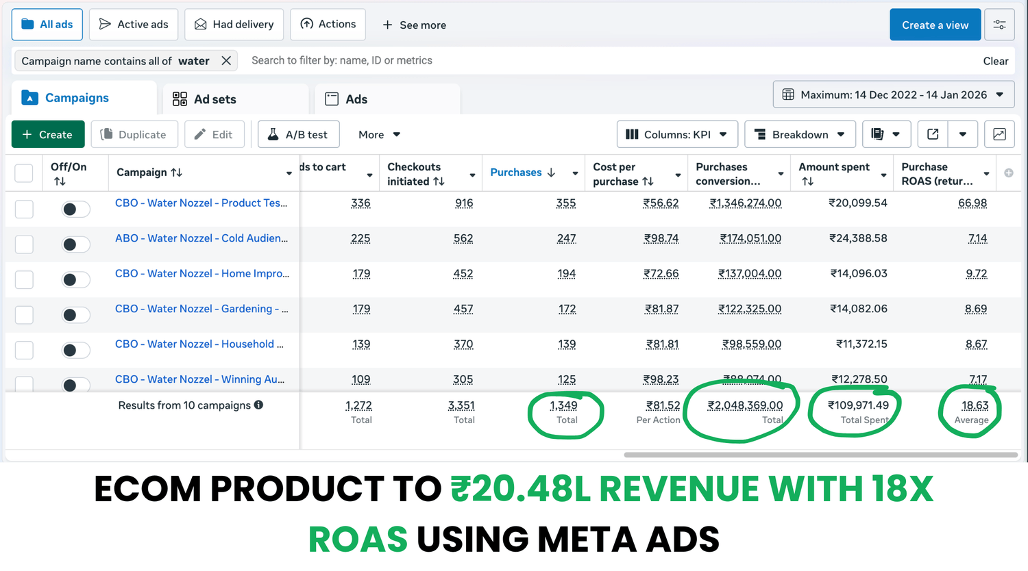Select checkbox for the Gardening campaign row
Screen dimensions: 1028x571
click(24, 315)
